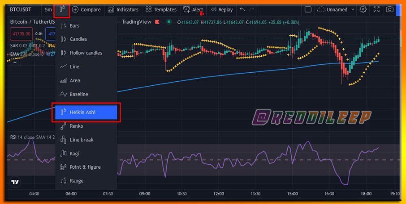Take a chart snapshot with camera icon

pyautogui.click(x=389, y=9)
